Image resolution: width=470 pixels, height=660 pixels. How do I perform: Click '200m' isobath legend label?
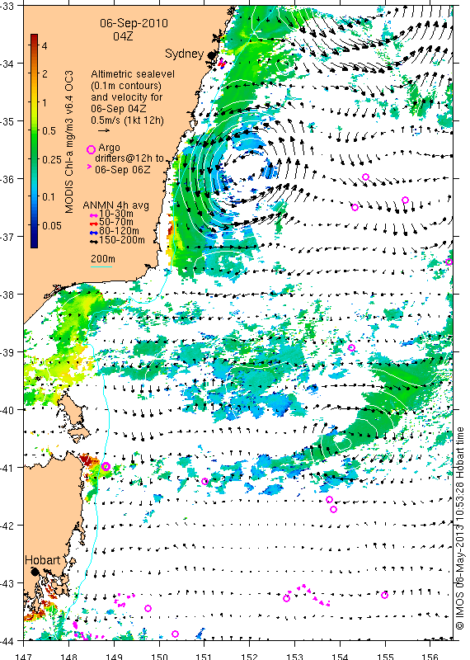pos(103,259)
